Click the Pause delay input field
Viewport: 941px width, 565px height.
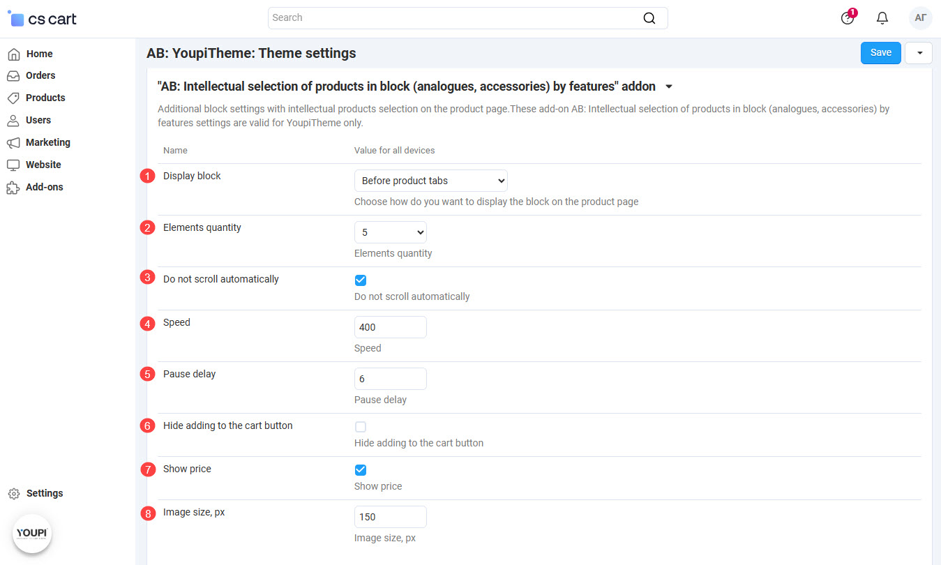click(x=391, y=379)
